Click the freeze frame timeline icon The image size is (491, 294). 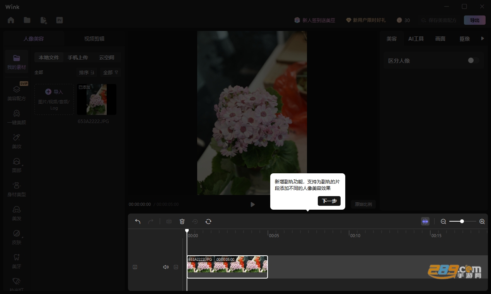195,221
